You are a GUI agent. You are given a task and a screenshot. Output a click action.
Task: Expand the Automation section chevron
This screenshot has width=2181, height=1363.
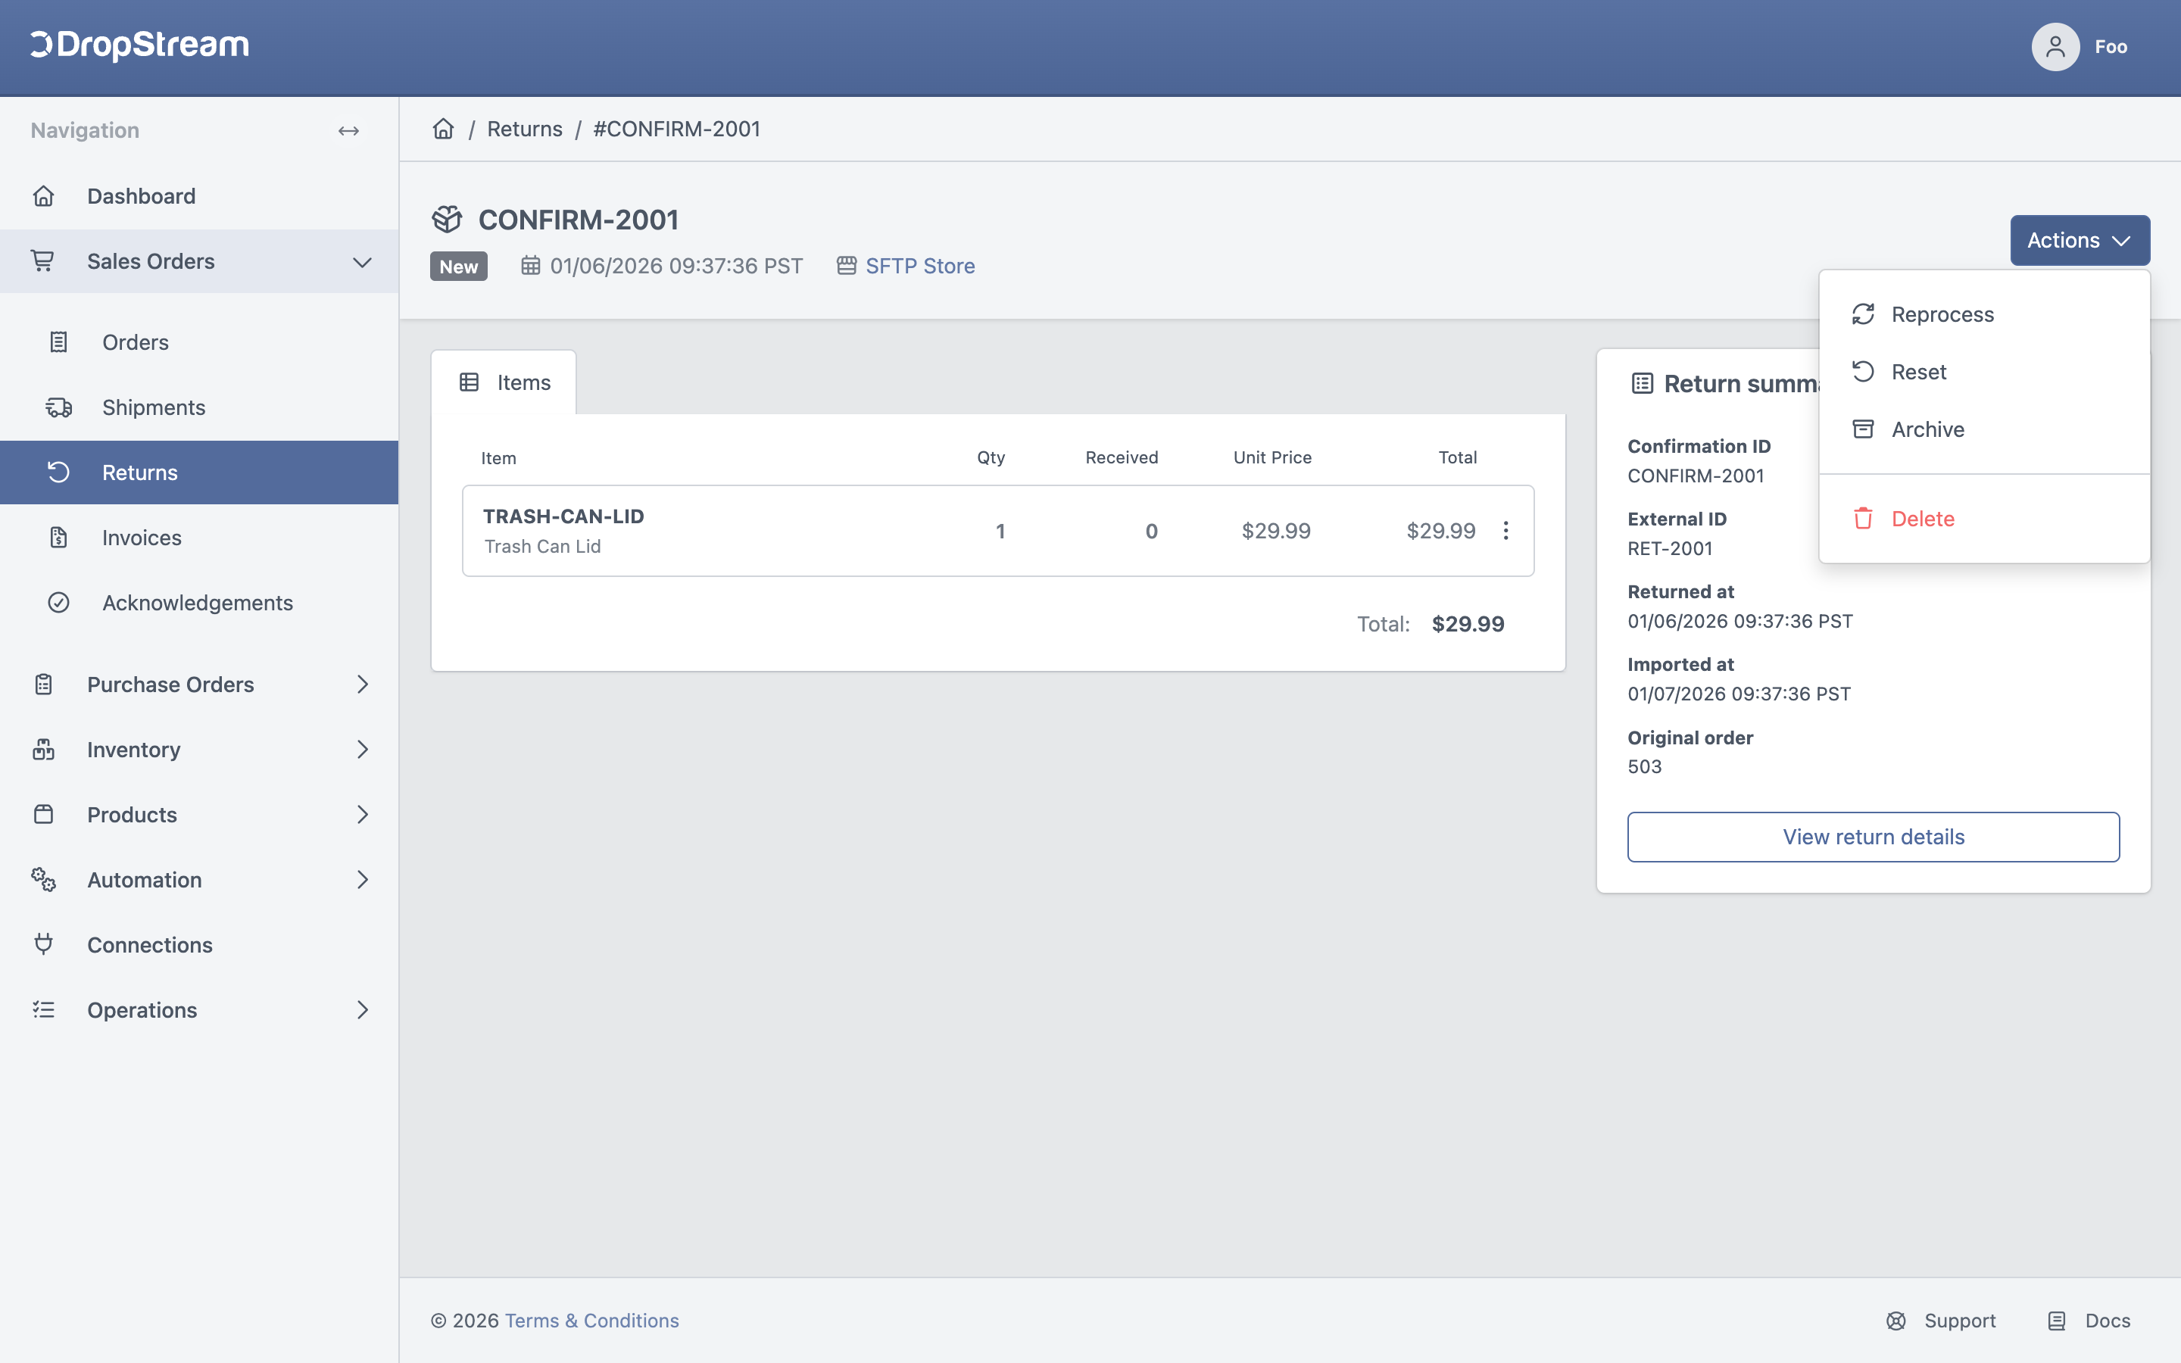(362, 880)
